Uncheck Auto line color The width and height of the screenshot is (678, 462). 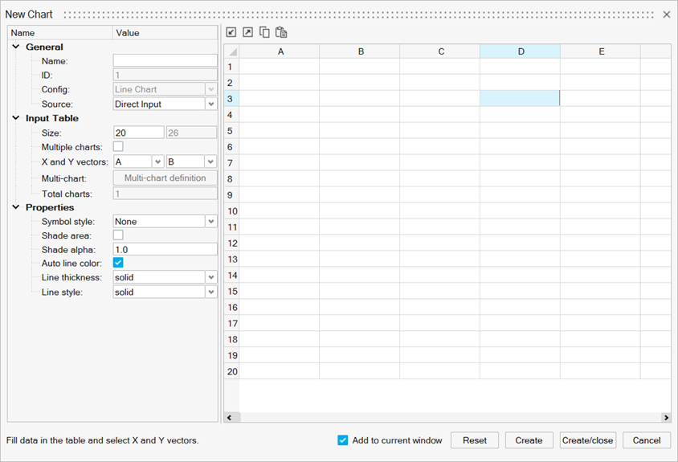pyautogui.click(x=118, y=263)
